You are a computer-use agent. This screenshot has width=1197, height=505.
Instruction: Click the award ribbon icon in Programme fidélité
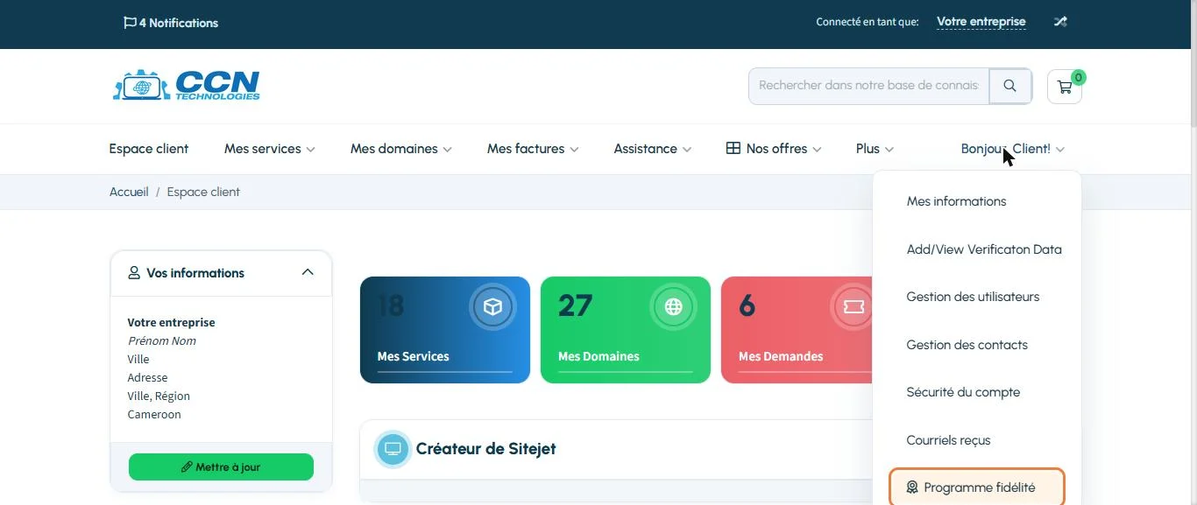912,487
